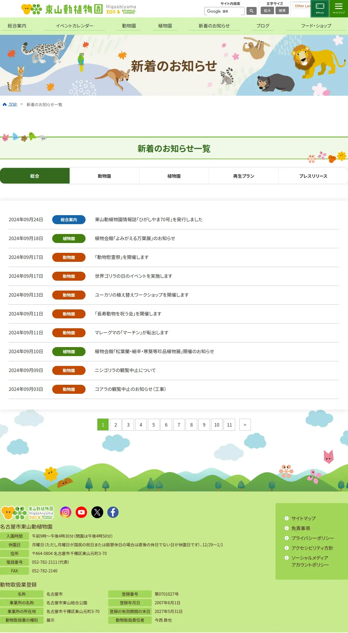348x633 pixels.
Task: Go to pagination page 5
Action: (x=154, y=425)
